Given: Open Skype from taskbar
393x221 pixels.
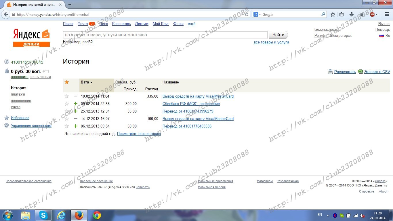Looking at the screenshot, I should [x=43, y=215].
